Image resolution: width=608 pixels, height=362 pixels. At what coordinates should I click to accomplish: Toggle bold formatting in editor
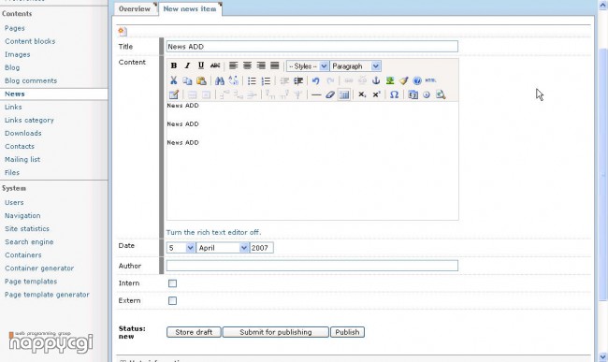[174, 65]
